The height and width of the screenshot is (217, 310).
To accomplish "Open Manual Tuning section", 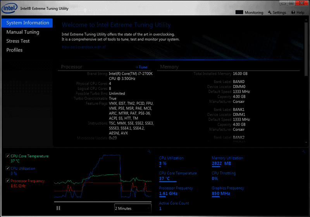I will pyautogui.click(x=23, y=32).
